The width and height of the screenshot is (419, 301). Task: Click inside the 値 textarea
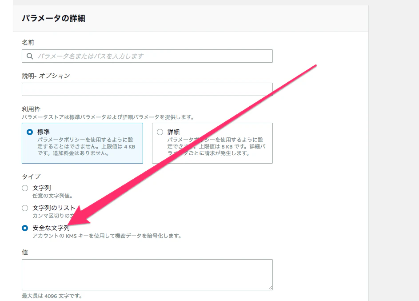(x=147, y=274)
